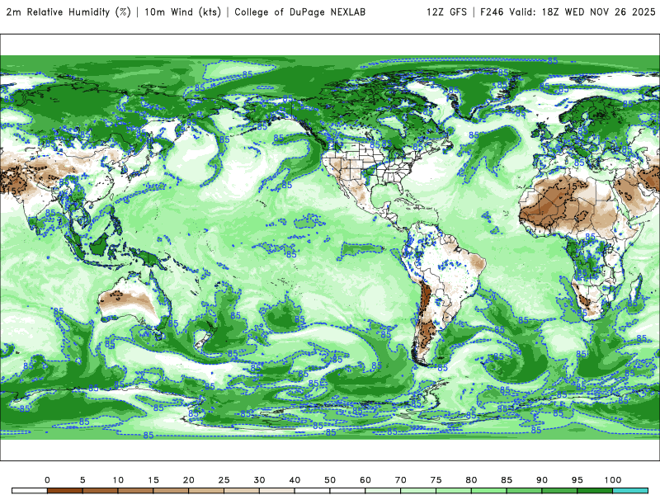
Task: Pick the light green swatch between 70 and 75
Action: pos(418,491)
